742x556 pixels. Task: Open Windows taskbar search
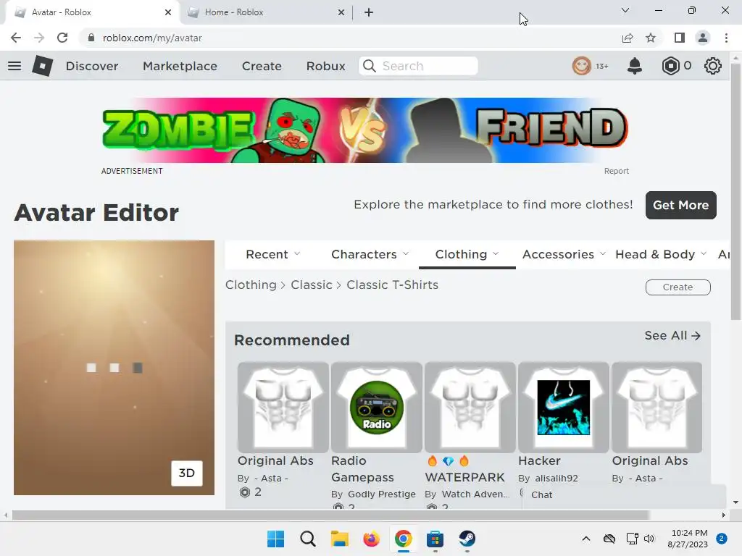click(x=307, y=539)
